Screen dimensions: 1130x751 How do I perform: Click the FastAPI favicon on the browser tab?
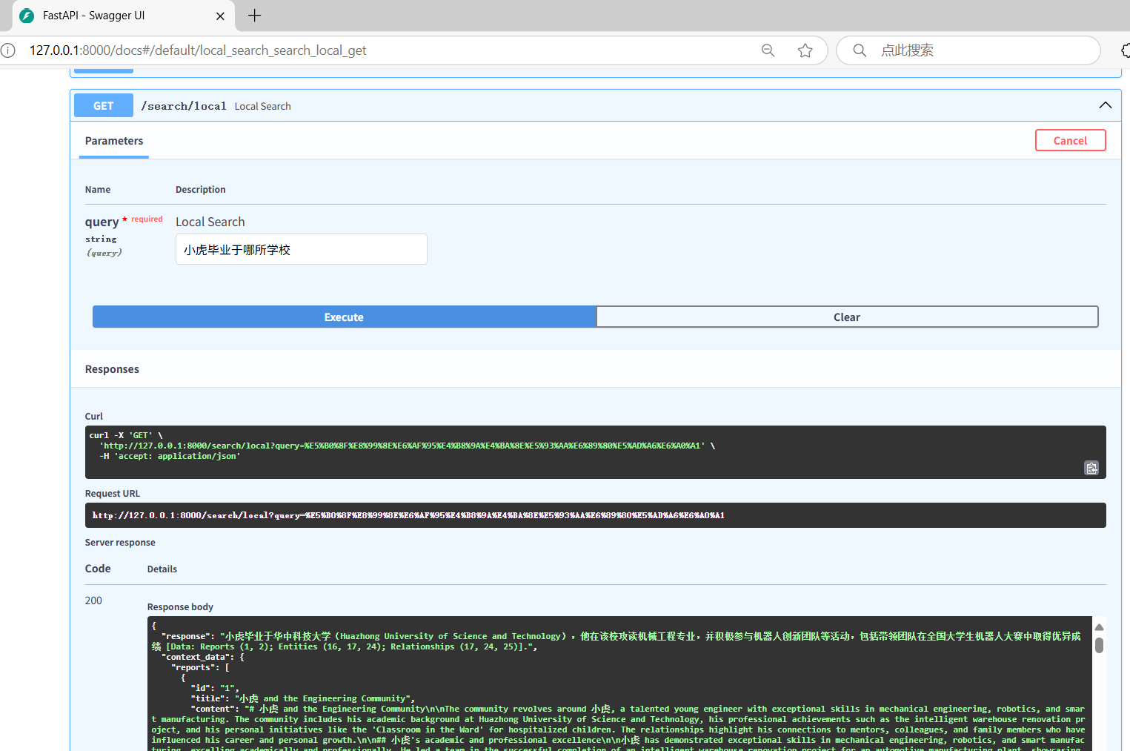pos(27,15)
